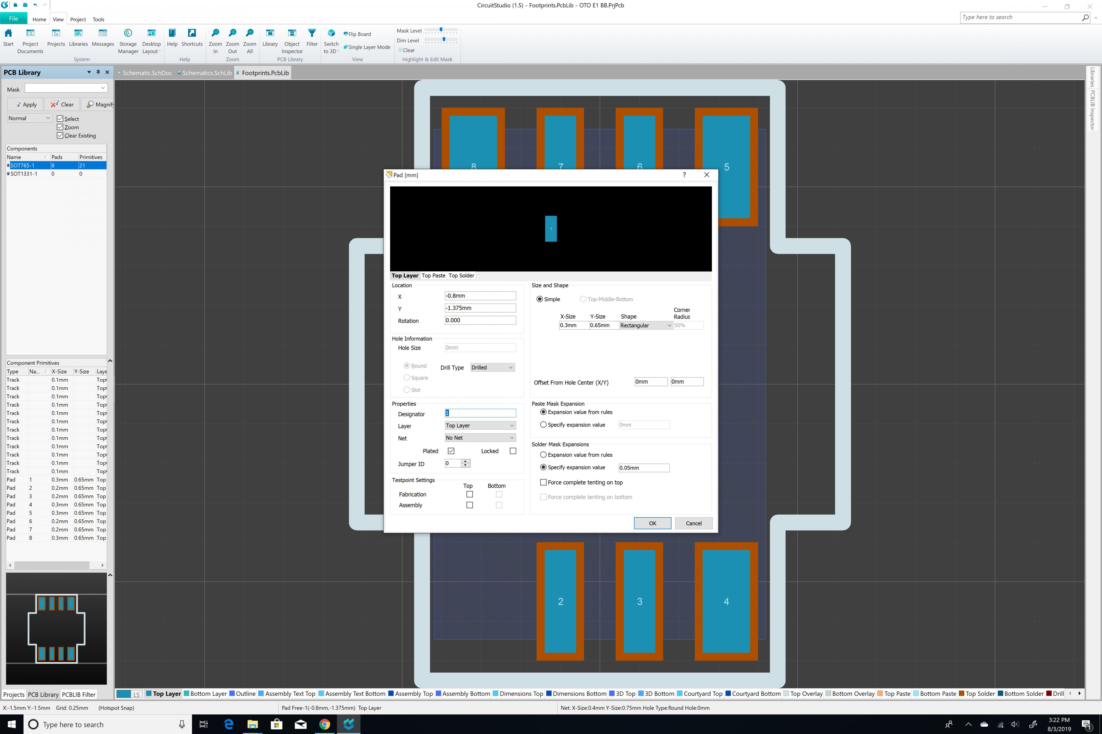This screenshot has height=734, width=1102.
Task: Toggle the Clear Existing checkbox
Action: [x=60, y=136]
